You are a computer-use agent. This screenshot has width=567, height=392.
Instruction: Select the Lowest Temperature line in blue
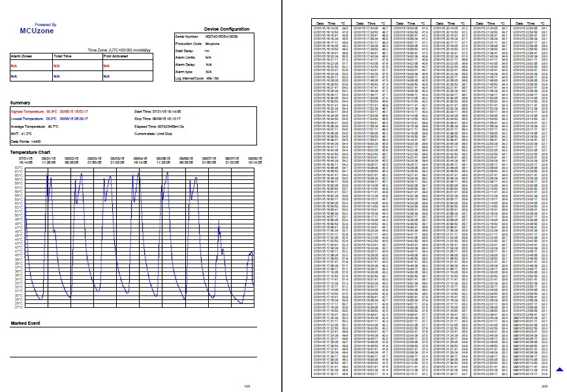tap(49, 119)
